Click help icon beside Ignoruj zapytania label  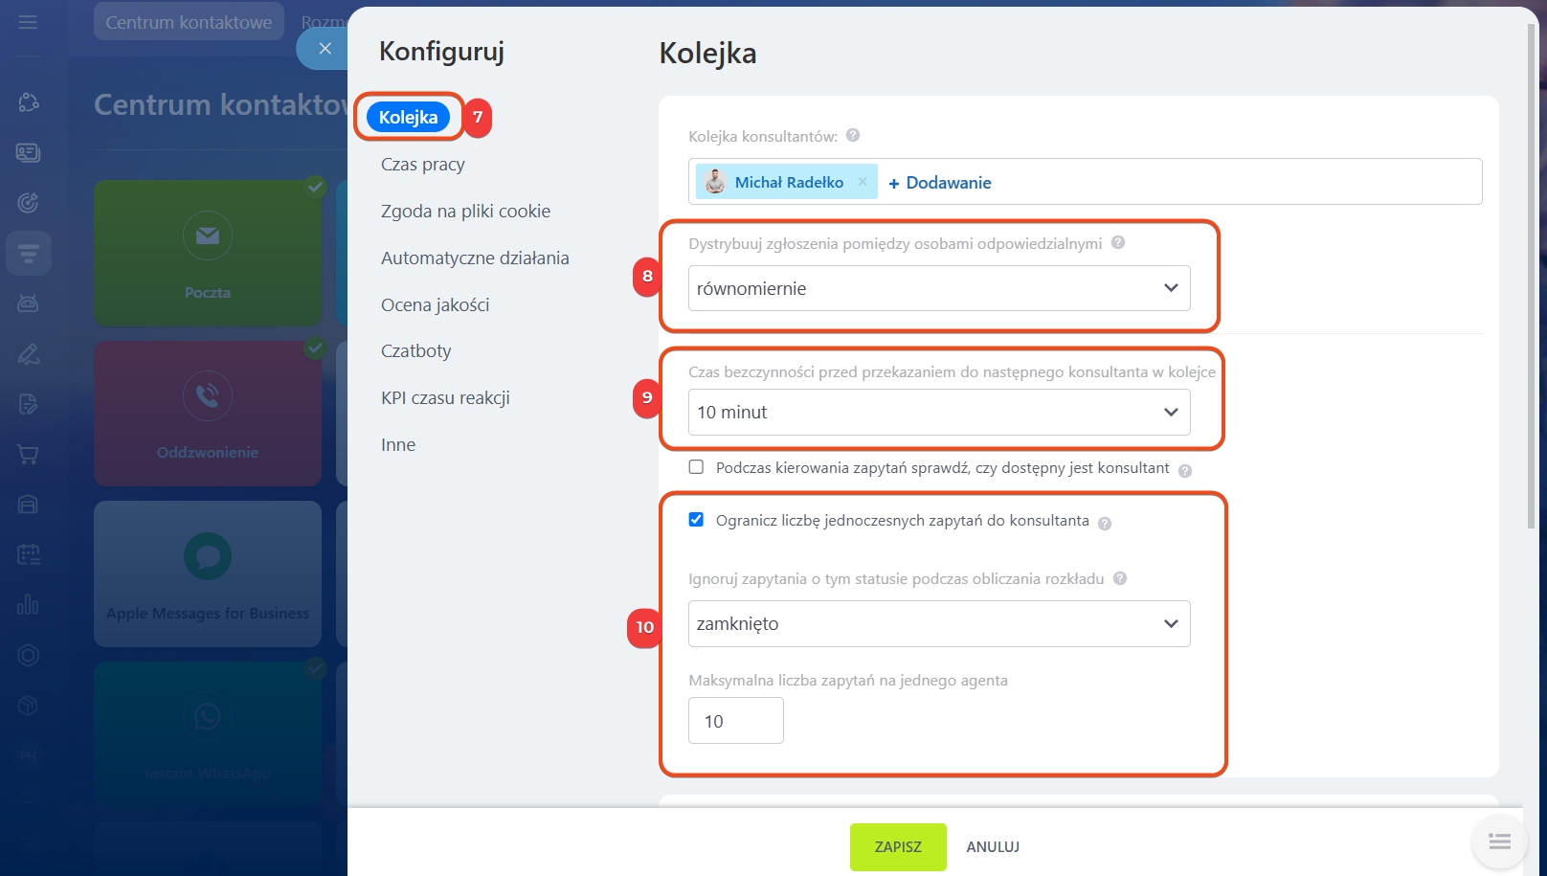pos(1120,578)
